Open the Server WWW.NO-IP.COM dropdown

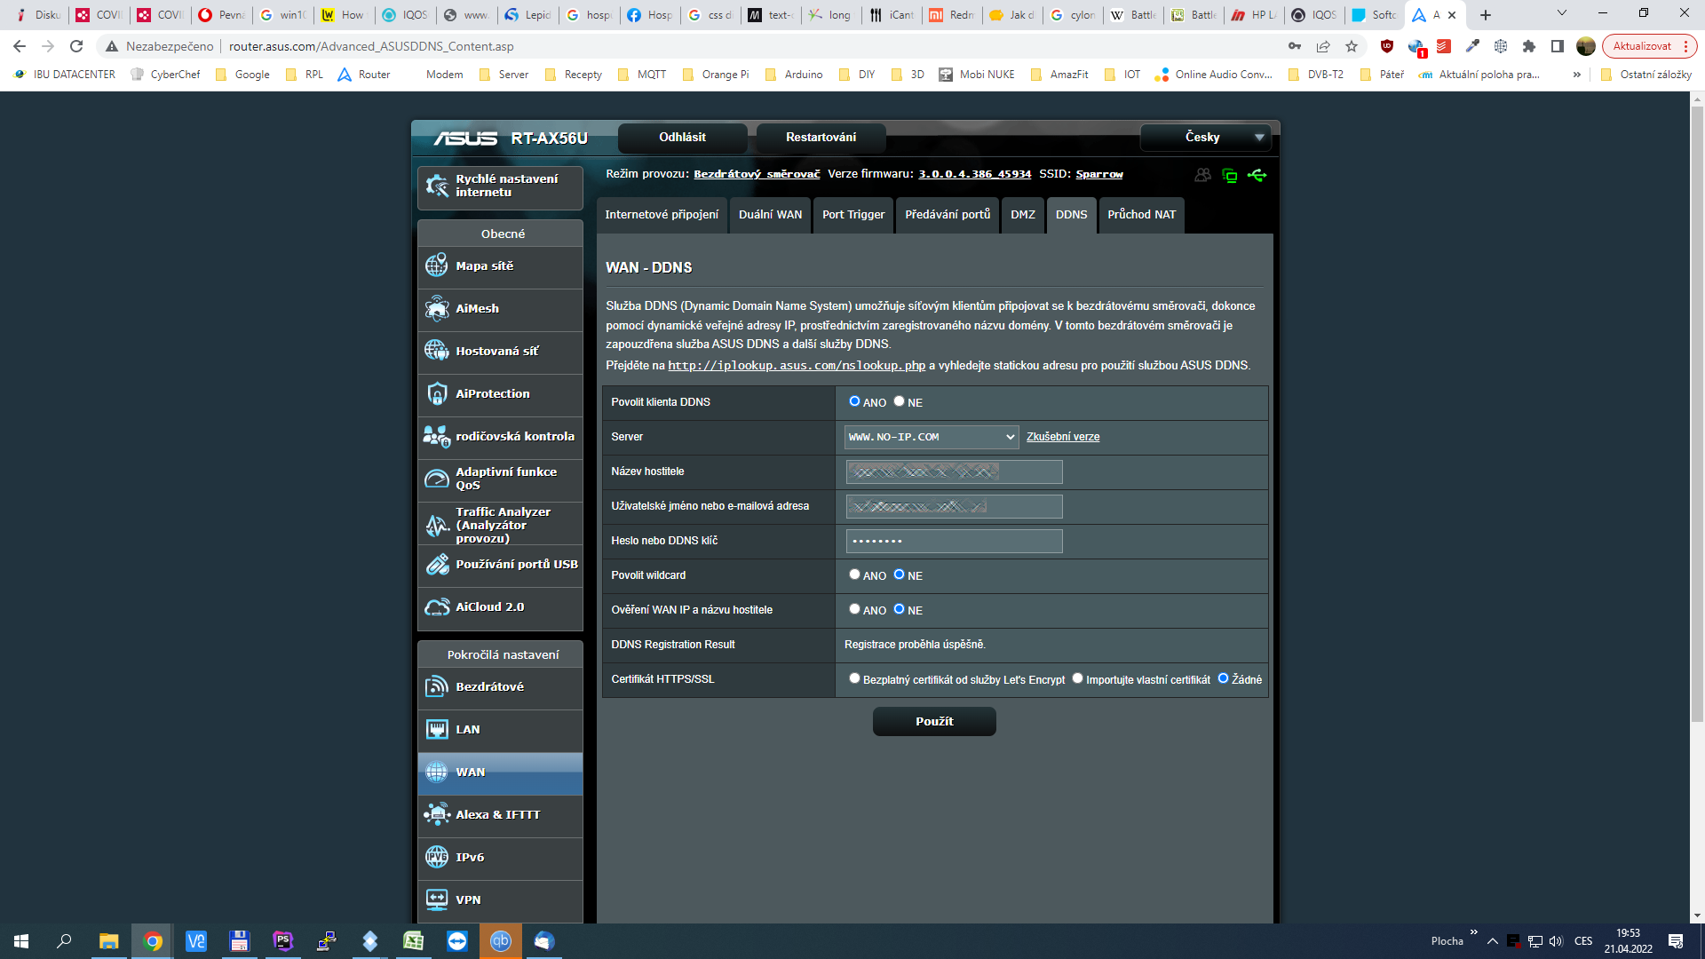coord(932,437)
